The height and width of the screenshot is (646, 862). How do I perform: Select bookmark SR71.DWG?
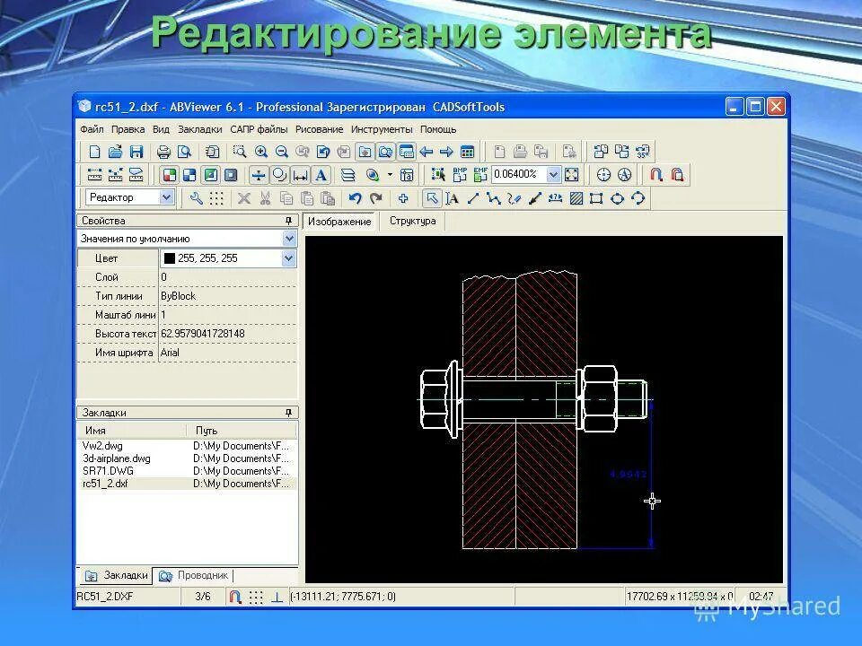[109, 471]
